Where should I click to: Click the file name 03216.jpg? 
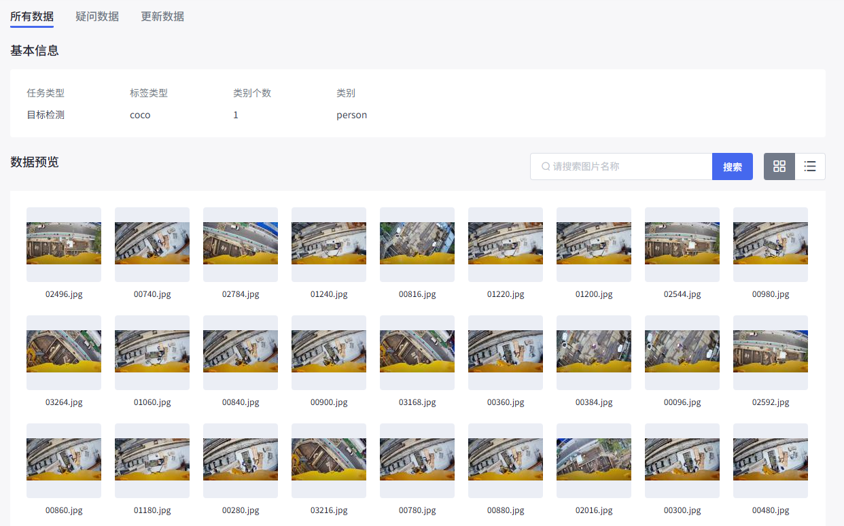[x=329, y=510]
